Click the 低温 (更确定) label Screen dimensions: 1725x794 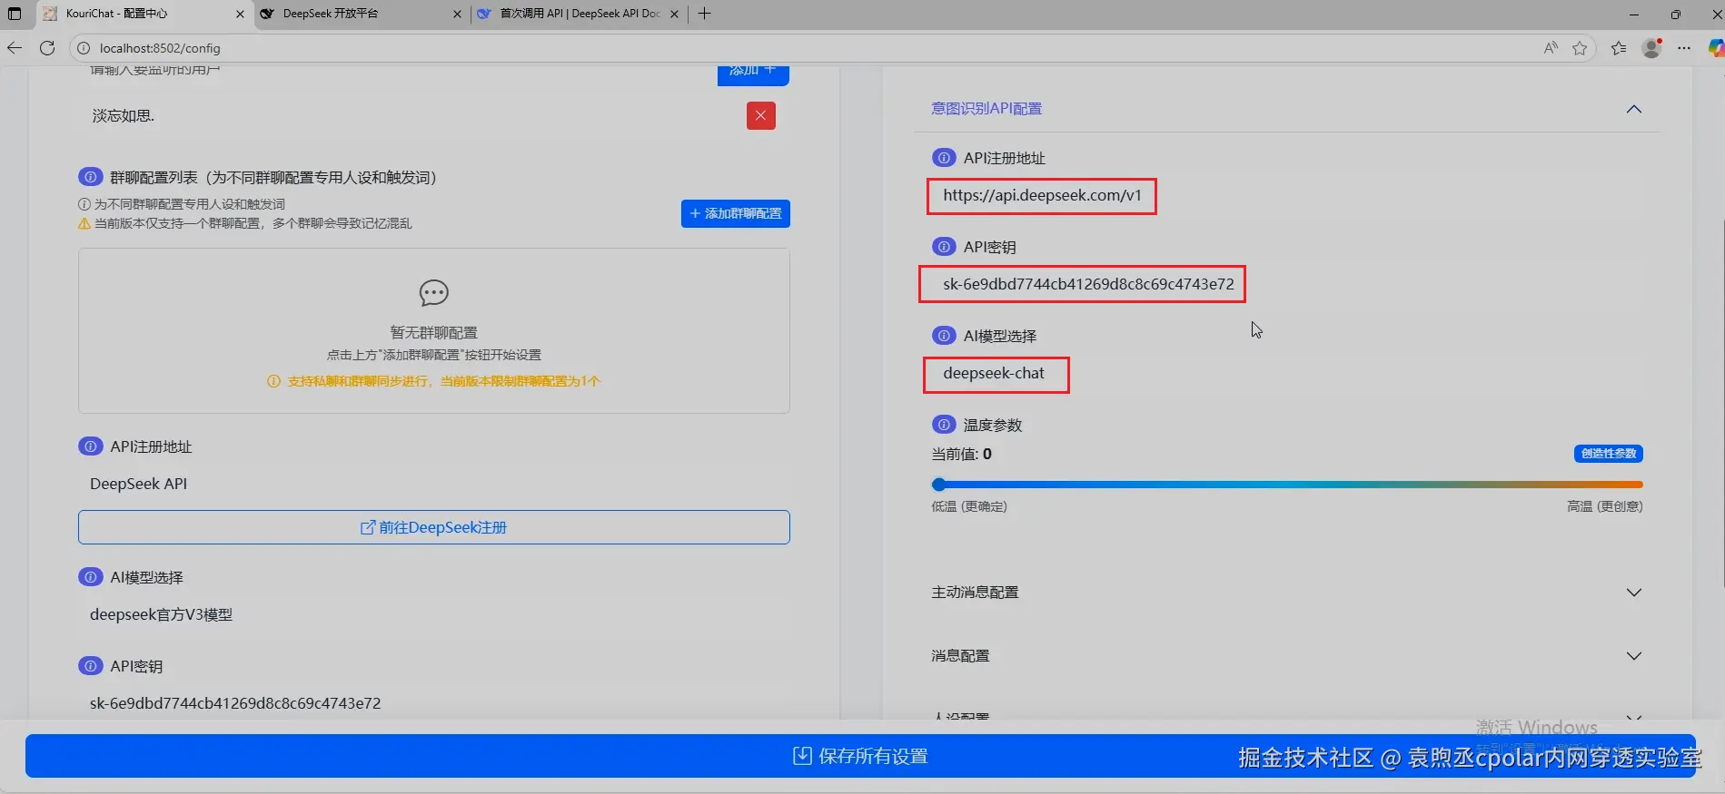(969, 506)
